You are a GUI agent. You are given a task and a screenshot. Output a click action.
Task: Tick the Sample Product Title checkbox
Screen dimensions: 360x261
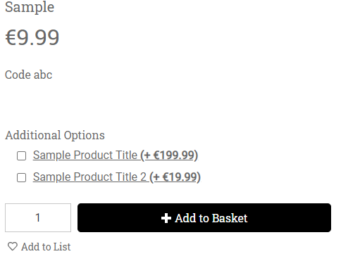click(21, 156)
